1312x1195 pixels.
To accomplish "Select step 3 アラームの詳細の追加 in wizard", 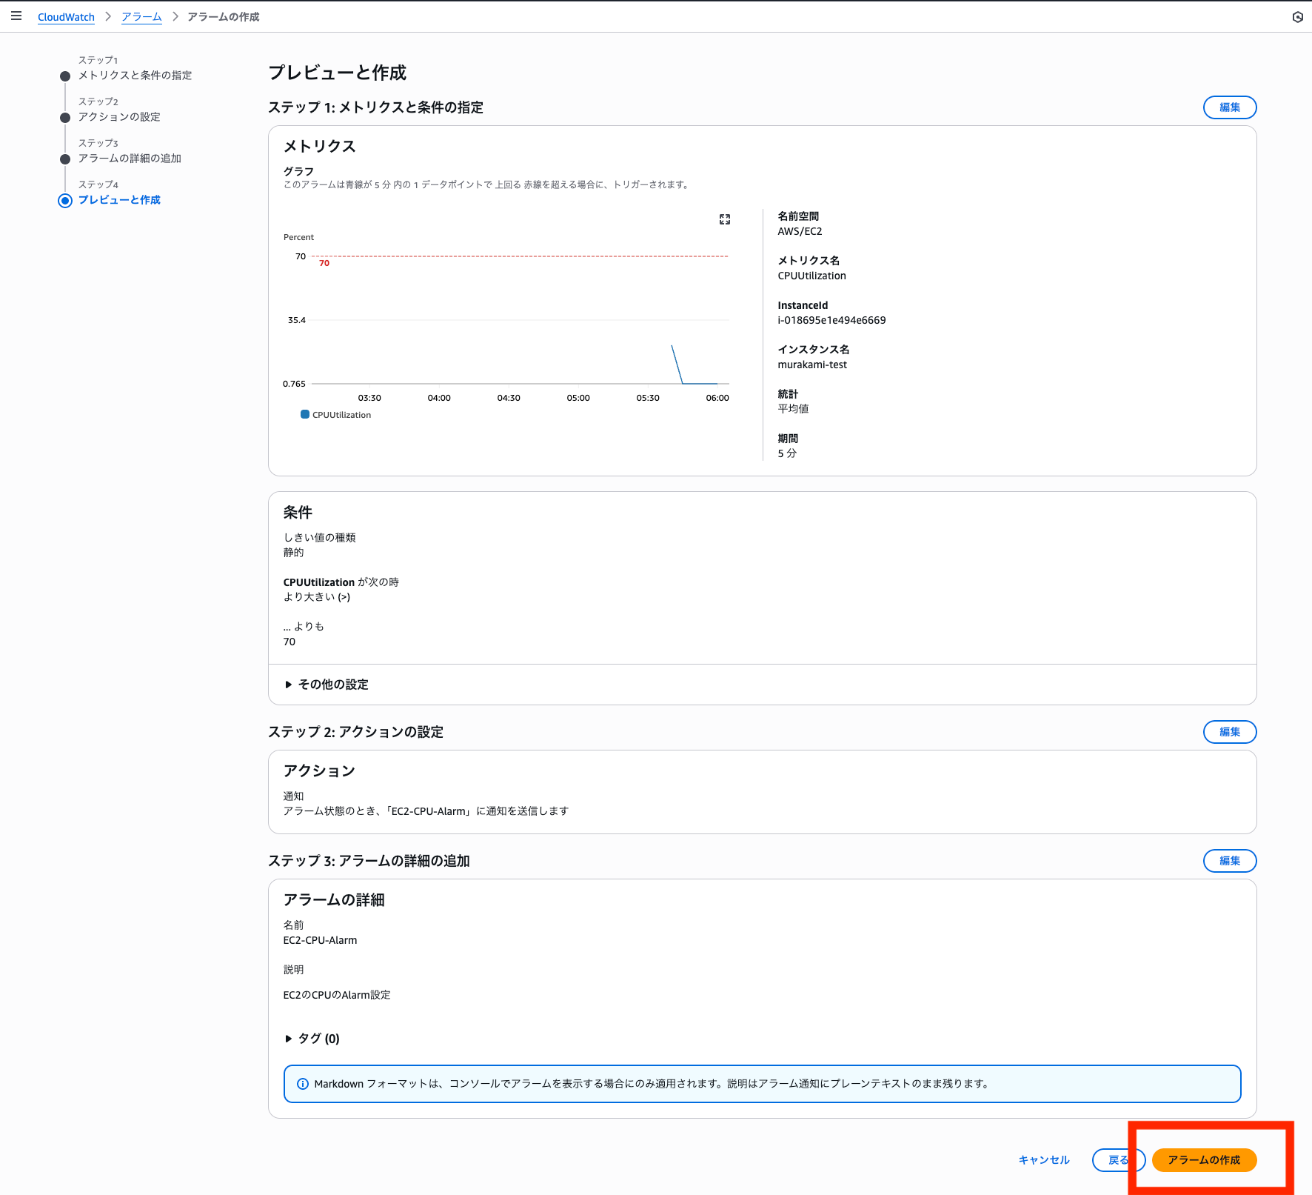I will pos(130,159).
